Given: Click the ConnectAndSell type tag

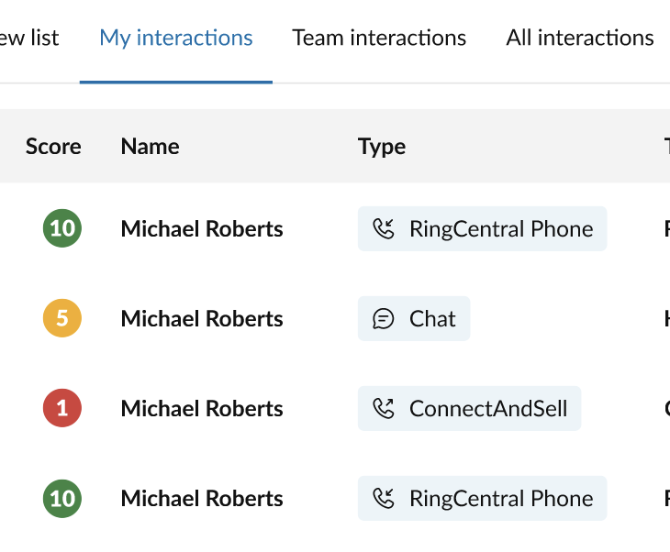Looking at the screenshot, I should pyautogui.click(x=470, y=409).
